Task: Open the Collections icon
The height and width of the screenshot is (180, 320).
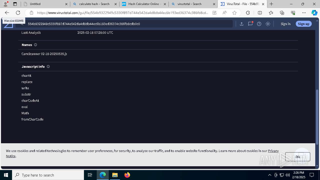Action: pos(282,13)
